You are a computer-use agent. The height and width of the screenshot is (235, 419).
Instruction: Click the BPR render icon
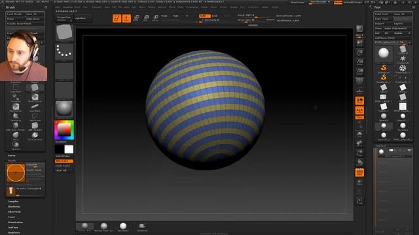point(359,29)
